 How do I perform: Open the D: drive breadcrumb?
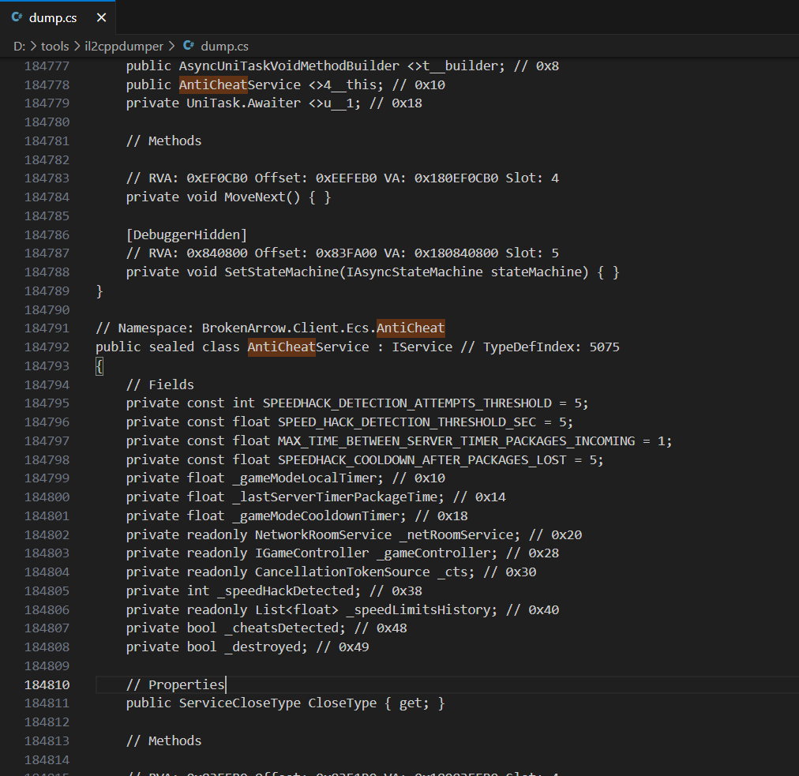tap(20, 46)
